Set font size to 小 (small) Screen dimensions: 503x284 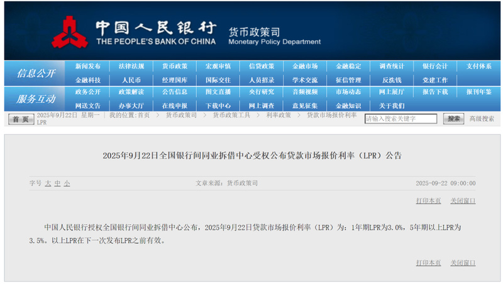(67, 183)
